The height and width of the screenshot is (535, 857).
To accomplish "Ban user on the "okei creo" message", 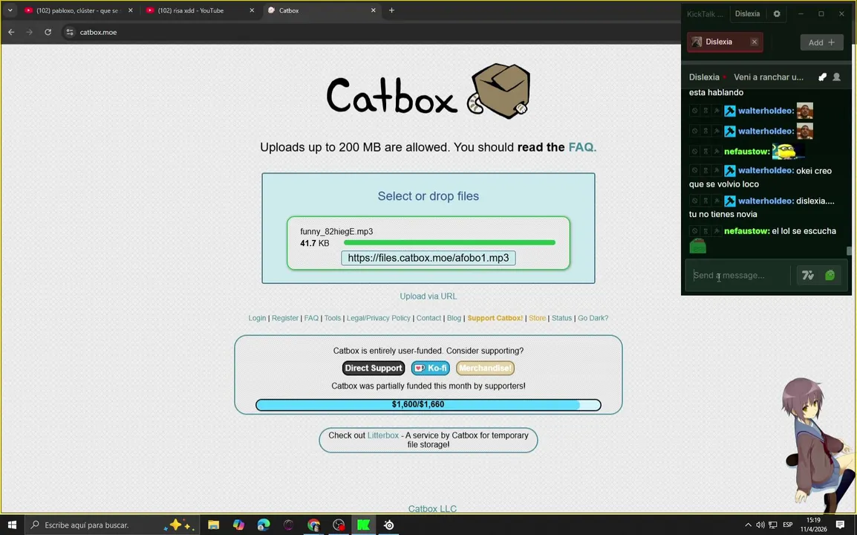I will coord(694,171).
